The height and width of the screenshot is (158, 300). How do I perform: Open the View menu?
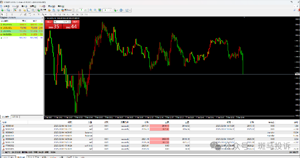point(15,6)
